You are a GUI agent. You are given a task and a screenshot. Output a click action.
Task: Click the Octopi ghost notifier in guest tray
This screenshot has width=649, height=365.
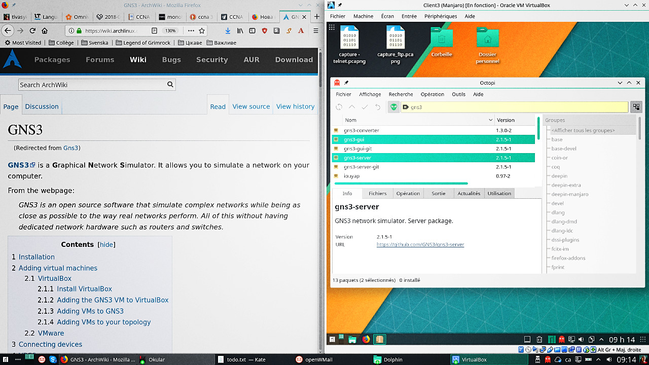click(x=561, y=340)
